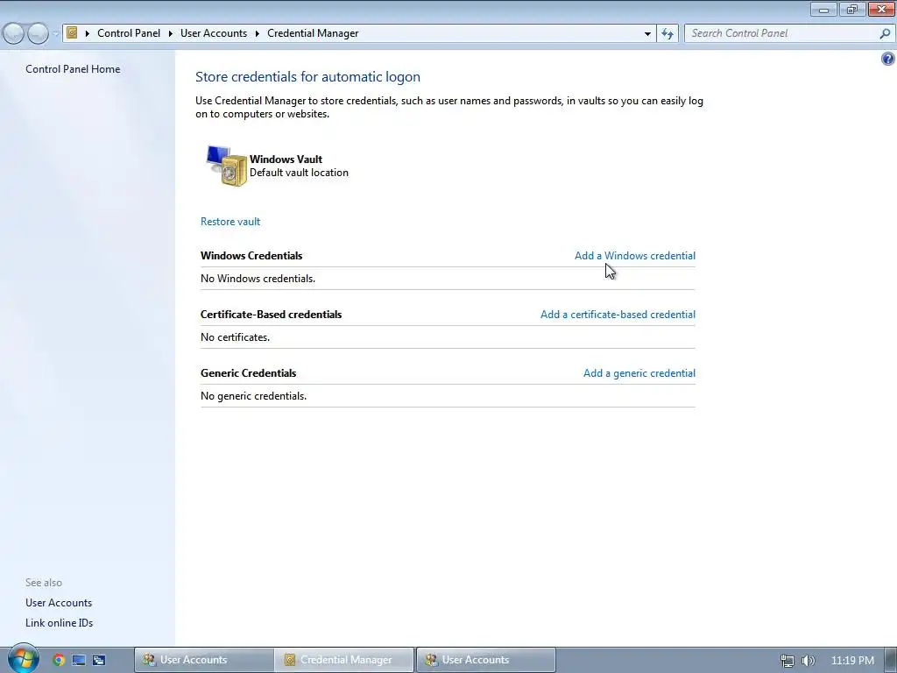Click the Windows Credentials heading
The image size is (897, 673).
coord(251,256)
